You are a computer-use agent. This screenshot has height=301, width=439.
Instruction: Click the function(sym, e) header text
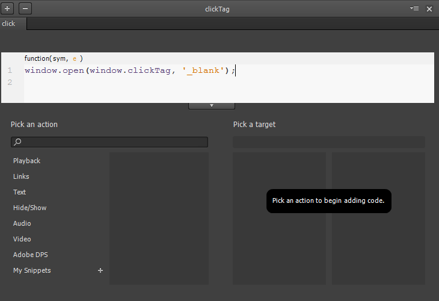coord(54,58)
